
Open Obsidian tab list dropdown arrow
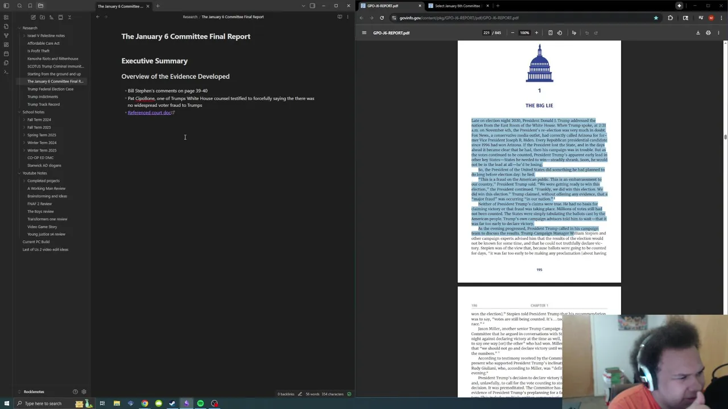[303, 6]
